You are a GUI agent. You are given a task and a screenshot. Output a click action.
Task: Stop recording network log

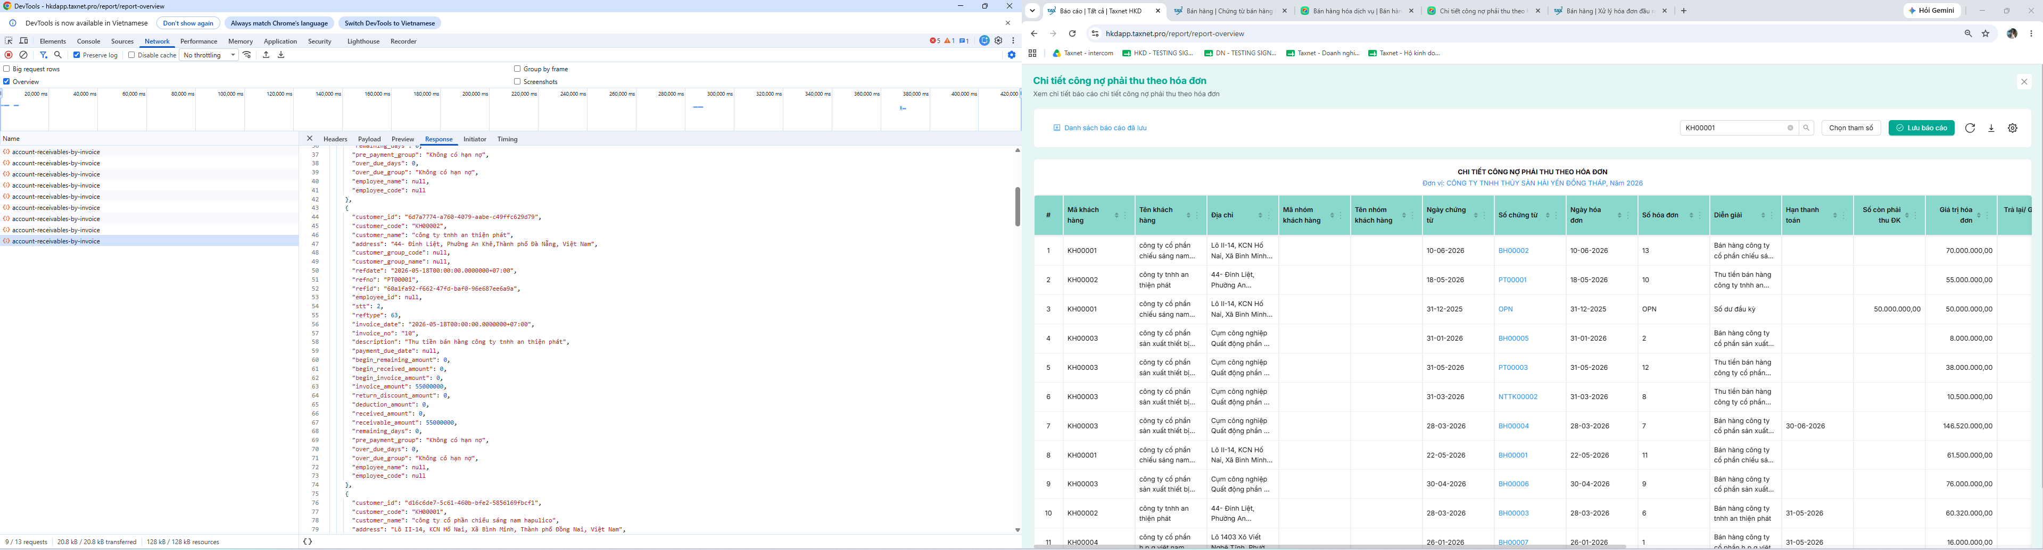click(9, 55)
